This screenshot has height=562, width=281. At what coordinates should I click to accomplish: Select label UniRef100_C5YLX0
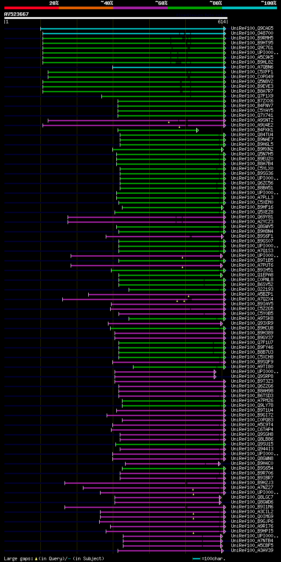tap(252, 168)
